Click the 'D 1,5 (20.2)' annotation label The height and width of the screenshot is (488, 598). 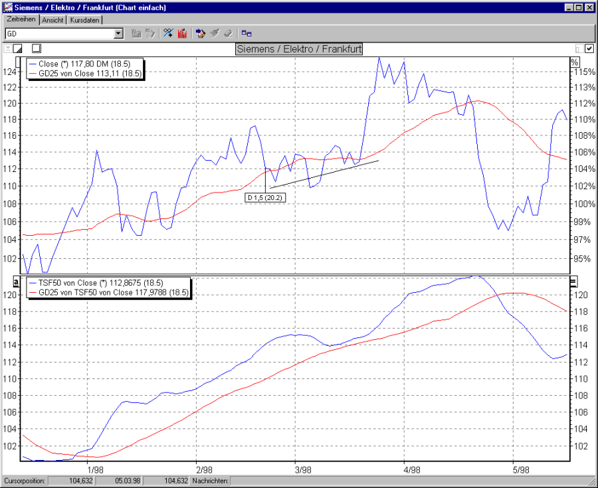tap(265, 197)
